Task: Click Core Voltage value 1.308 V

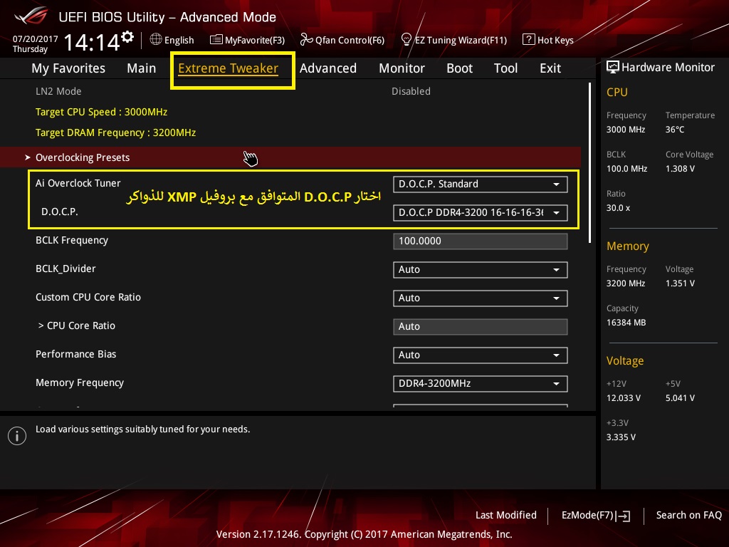Action: [x=680, y=168]
